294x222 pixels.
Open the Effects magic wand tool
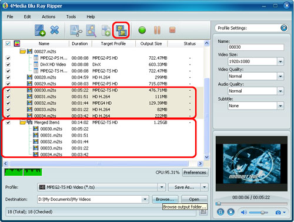click(91, 30)
